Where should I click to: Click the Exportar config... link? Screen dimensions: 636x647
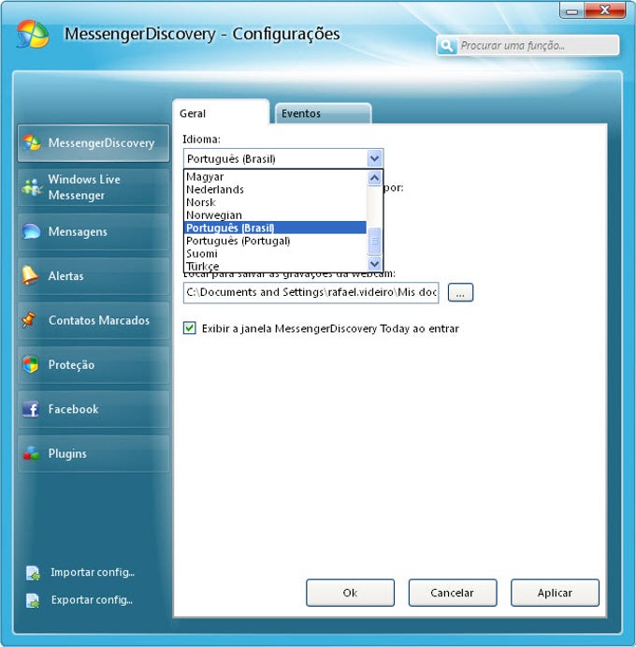click(92, 599)
